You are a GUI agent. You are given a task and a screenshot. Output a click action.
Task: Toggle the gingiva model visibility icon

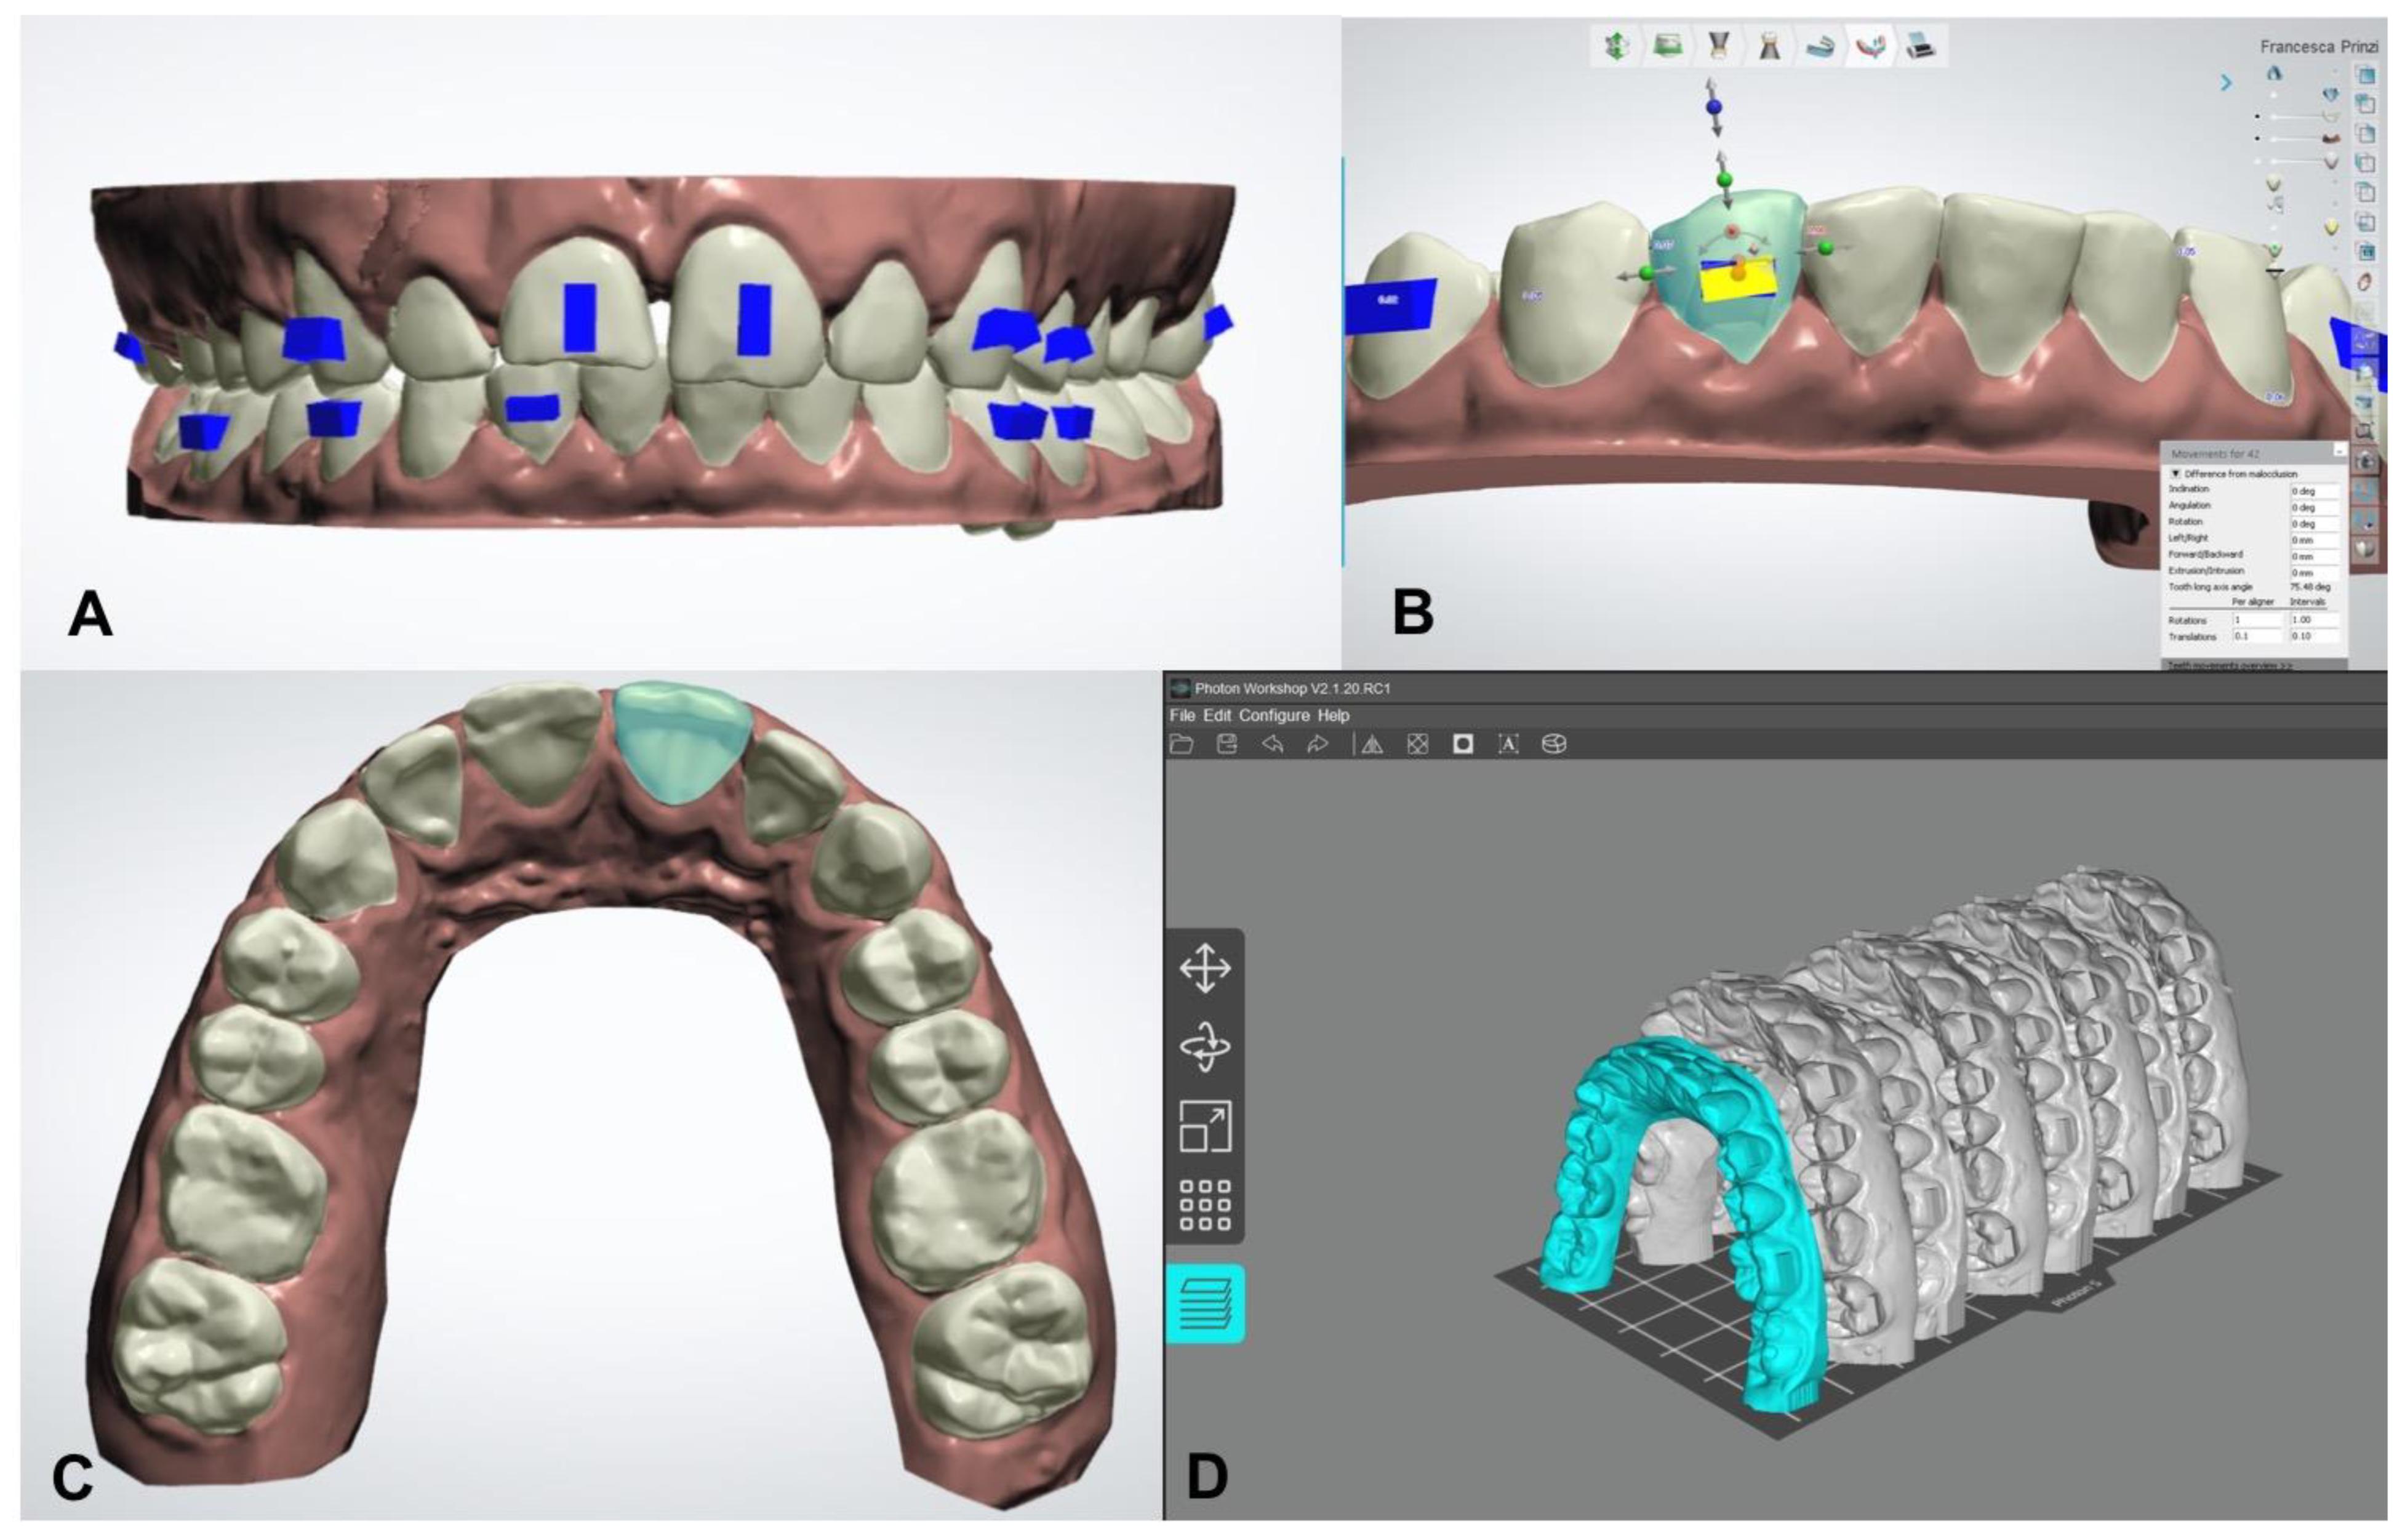pyautogui.click(x=2332, y=138)
